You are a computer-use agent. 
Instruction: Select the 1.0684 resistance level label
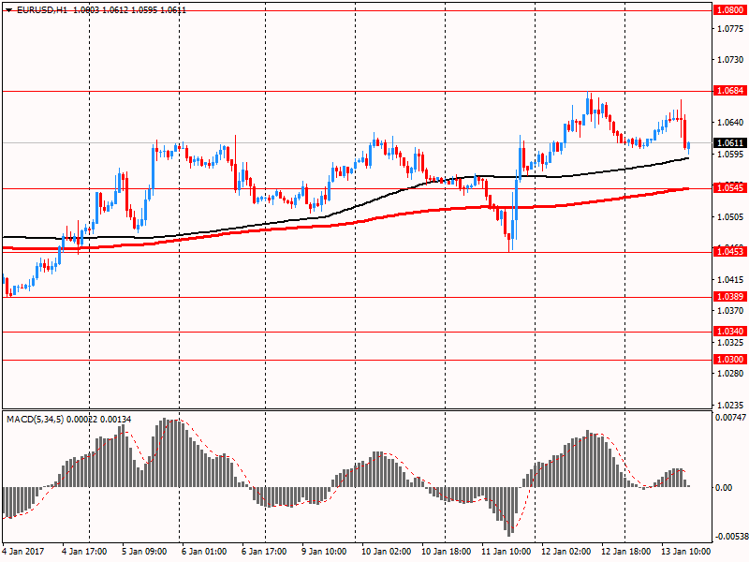coord(728,91)
